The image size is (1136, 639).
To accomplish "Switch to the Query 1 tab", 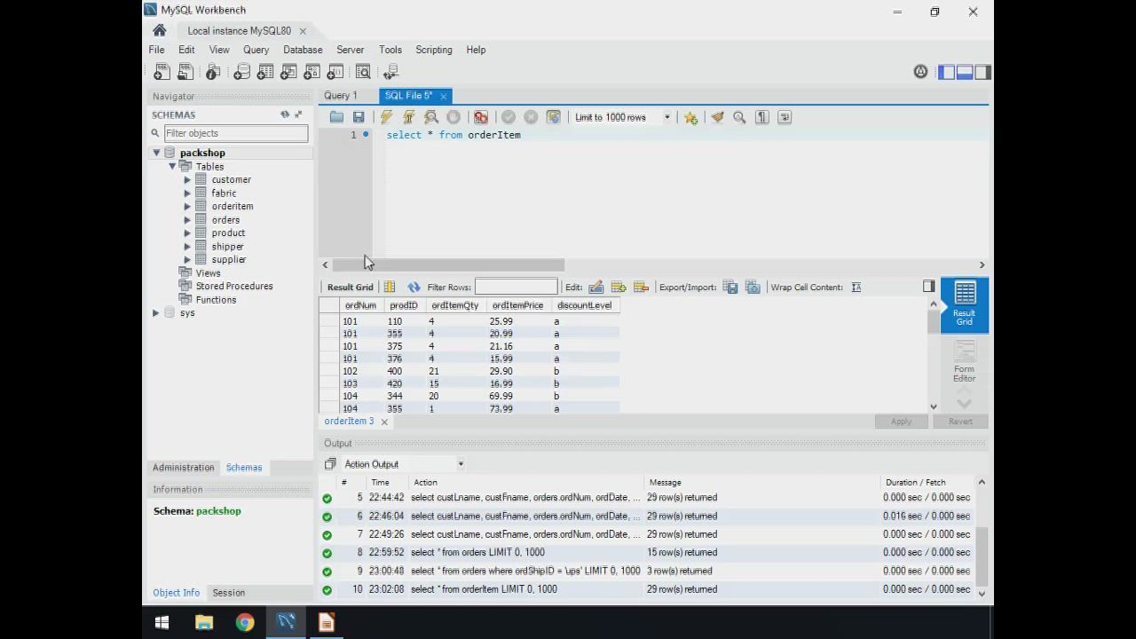I will (341, 96).
